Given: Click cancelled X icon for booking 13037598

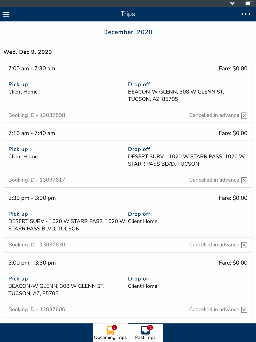Looking at the screenshot, I should click(x=244, y=116).
